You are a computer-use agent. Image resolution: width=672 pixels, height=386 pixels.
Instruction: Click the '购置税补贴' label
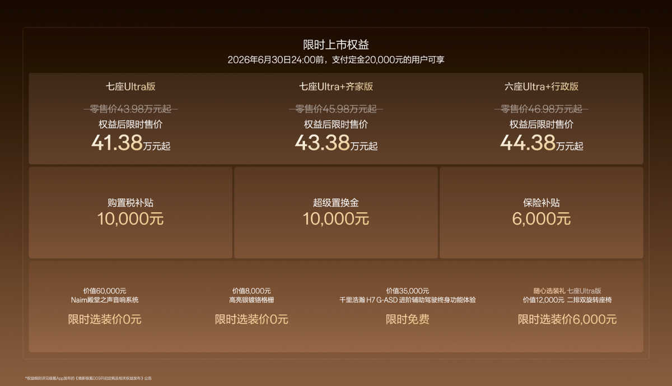[130, 203]
